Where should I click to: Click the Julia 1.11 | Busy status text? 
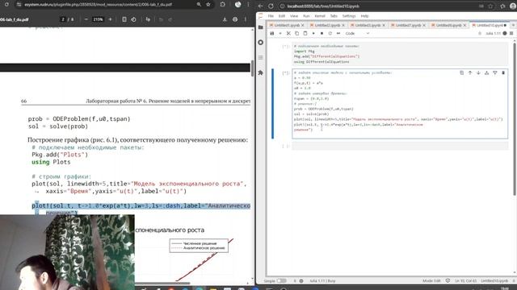pos(322,281)
